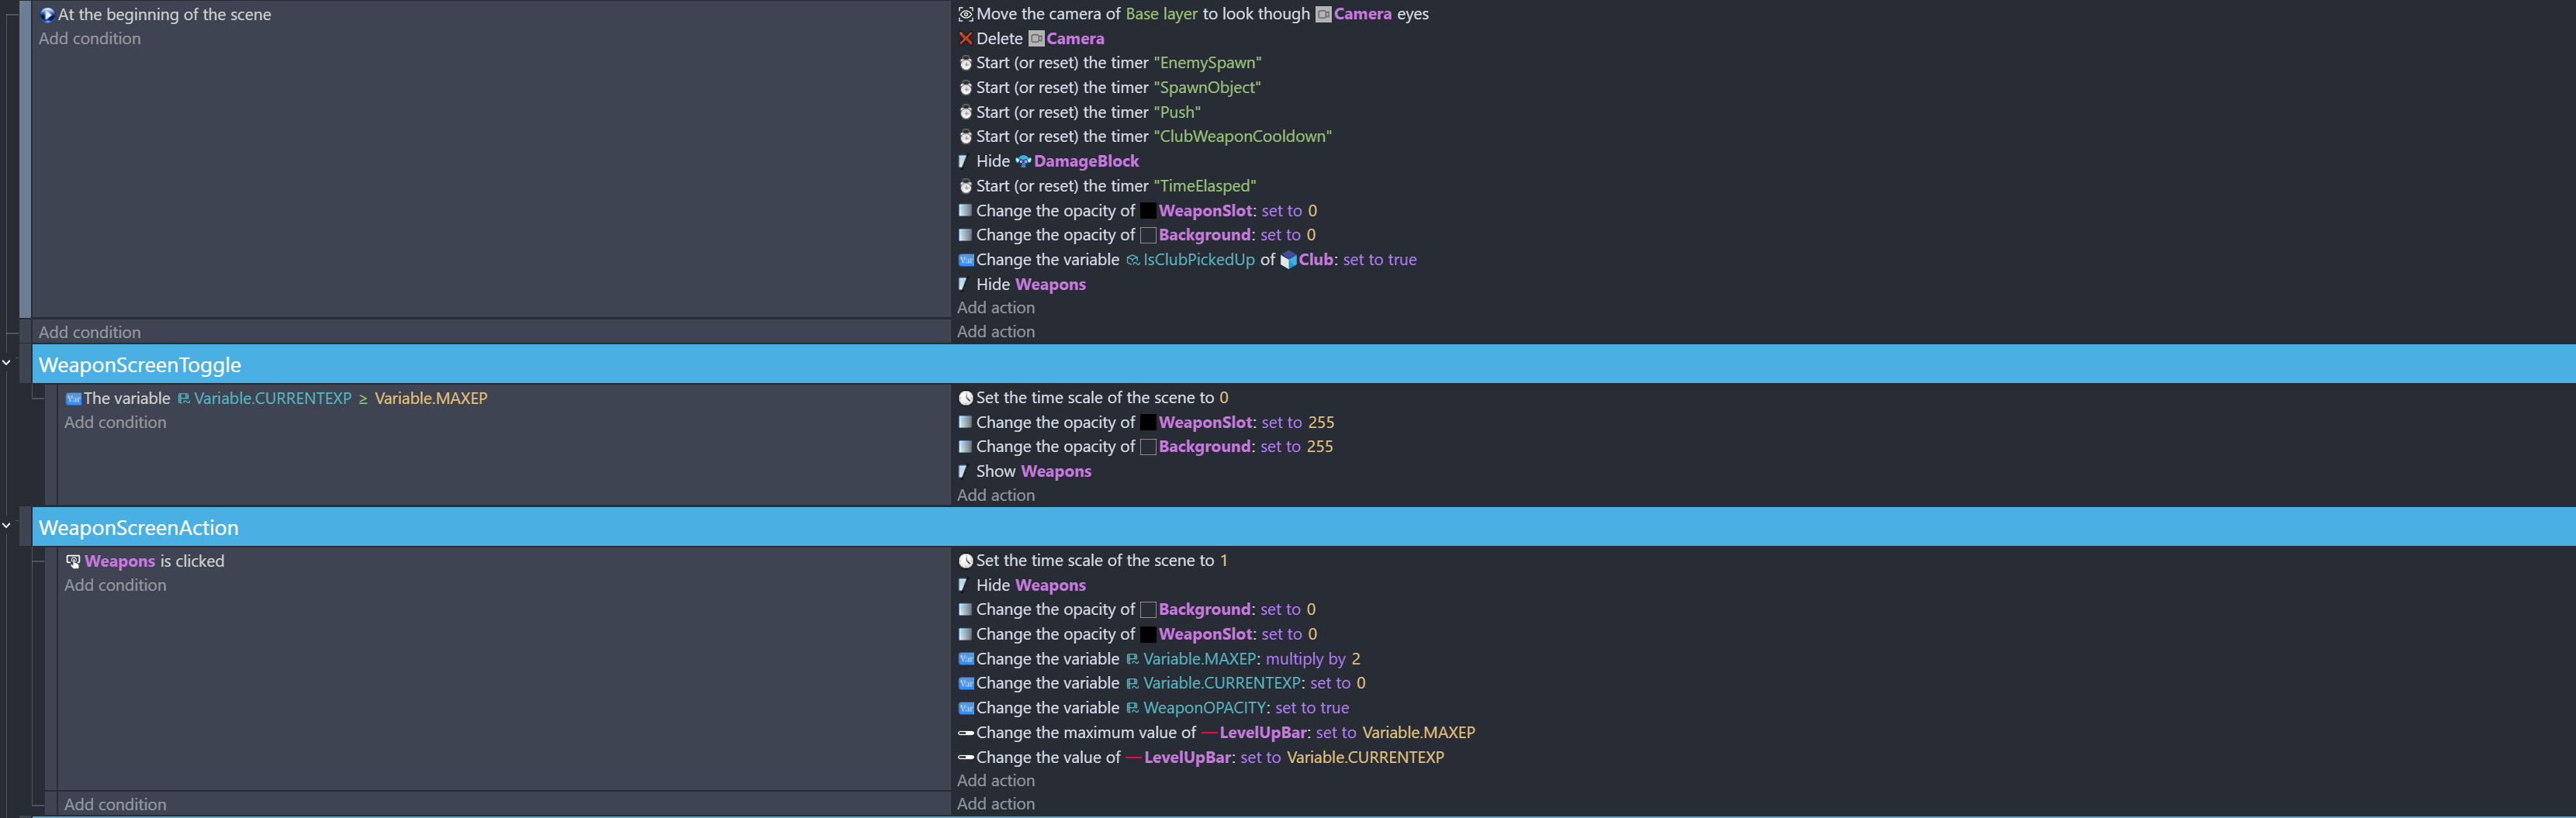Collapse the WeaponScreenToggle event group

7,363
